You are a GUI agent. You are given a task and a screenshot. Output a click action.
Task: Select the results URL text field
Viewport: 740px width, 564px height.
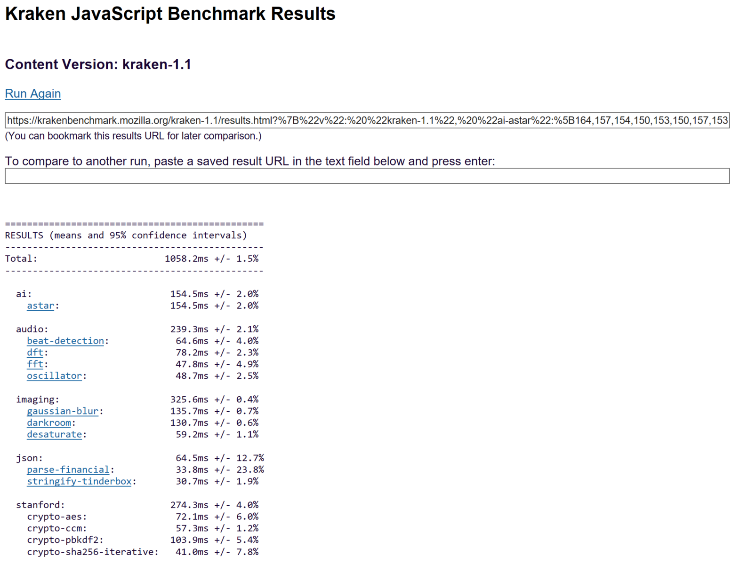tap(367, 120)
